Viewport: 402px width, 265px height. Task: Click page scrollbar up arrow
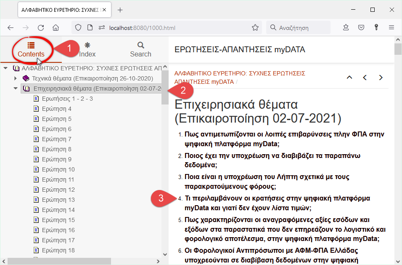coord(398,40)
